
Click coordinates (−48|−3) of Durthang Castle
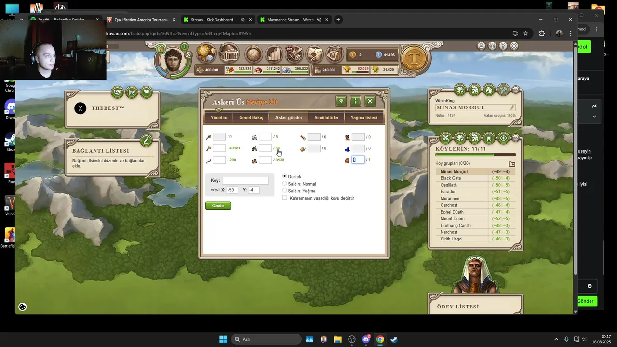[x=500, y=226]
